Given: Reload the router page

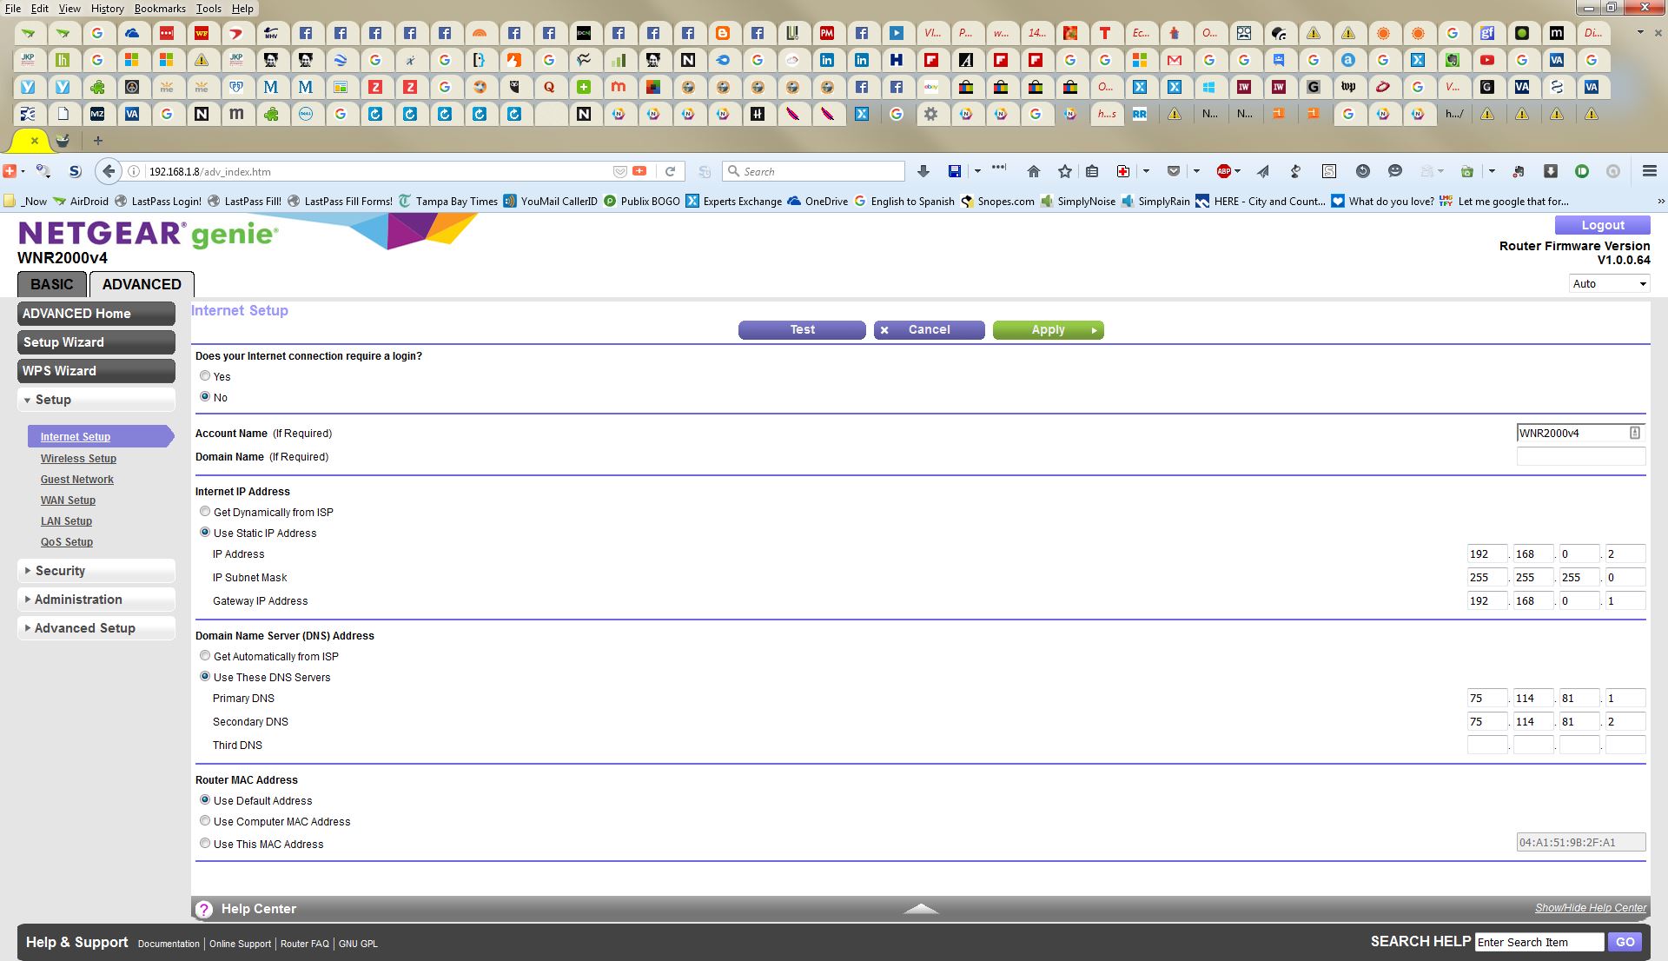Looking at the screenshot, I should pyautogui.click(x=670, y=171).
